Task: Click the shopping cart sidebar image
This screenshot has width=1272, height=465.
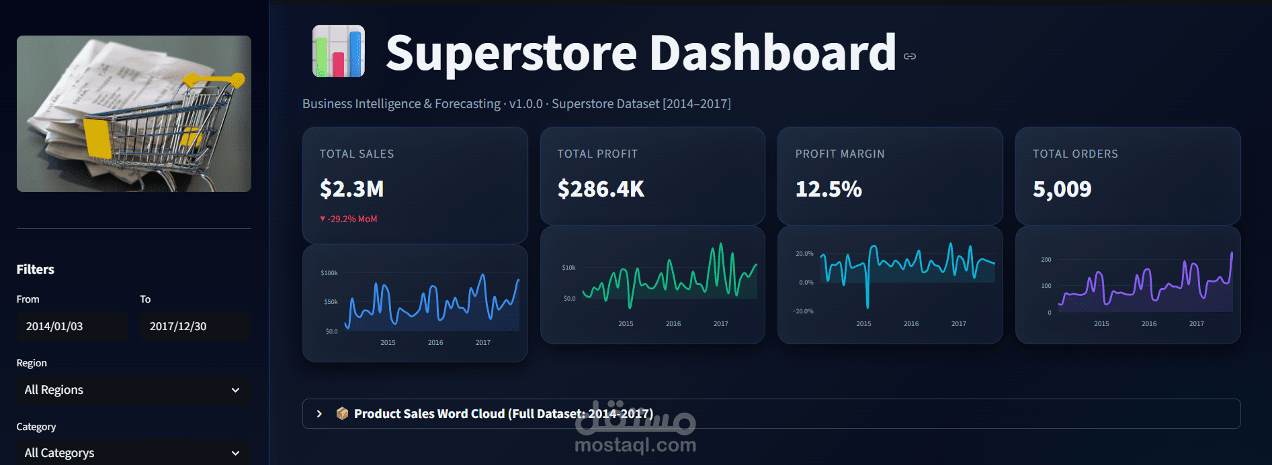Action: point(134,113)
